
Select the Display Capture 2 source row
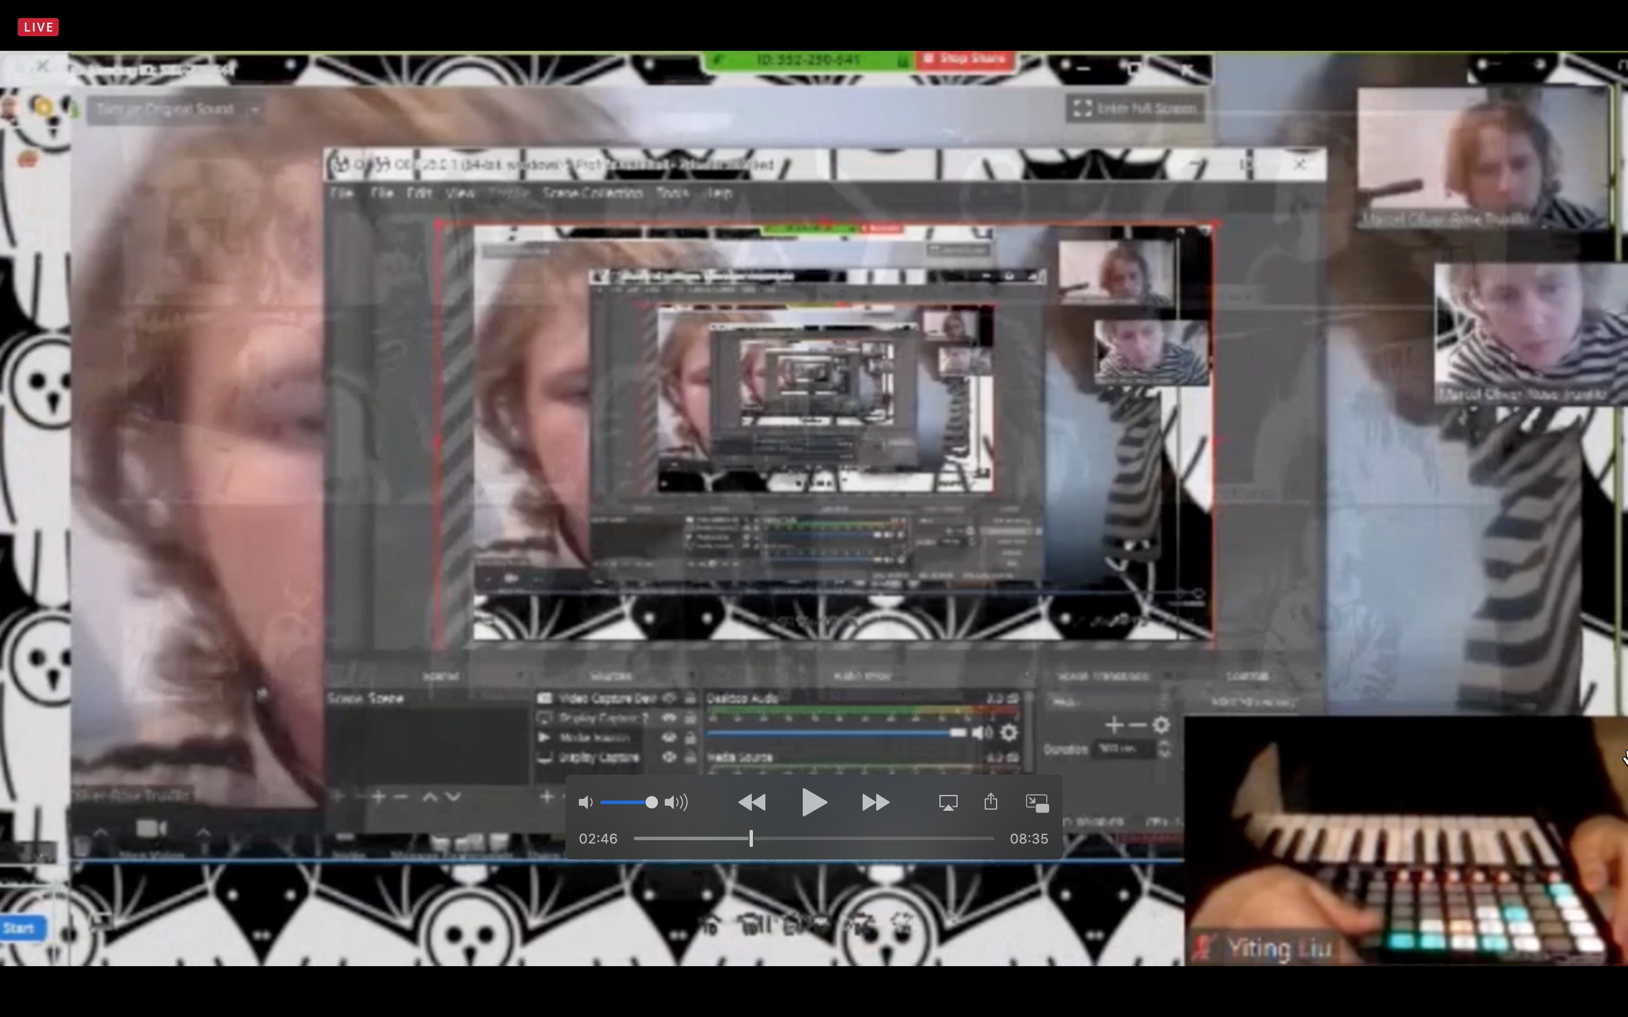coord(617,718)
